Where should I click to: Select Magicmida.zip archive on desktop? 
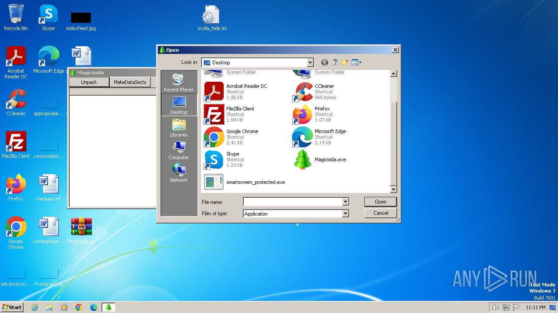pyautogui.click(x=81, y=230)
